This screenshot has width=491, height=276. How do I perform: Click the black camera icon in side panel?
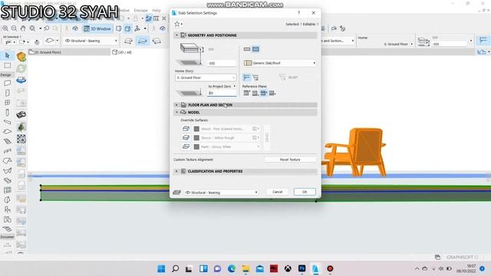click(21, 114)
